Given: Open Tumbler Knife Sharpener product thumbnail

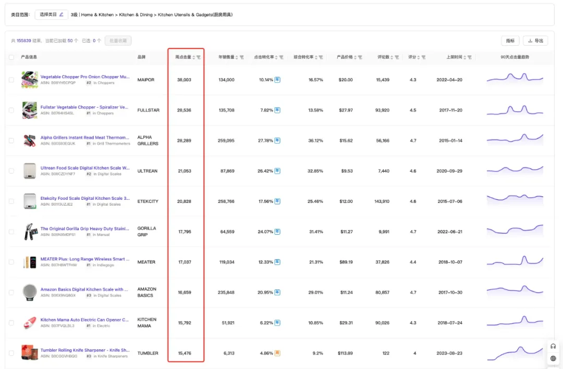Looking at the screenshot, I should [29, 353].
